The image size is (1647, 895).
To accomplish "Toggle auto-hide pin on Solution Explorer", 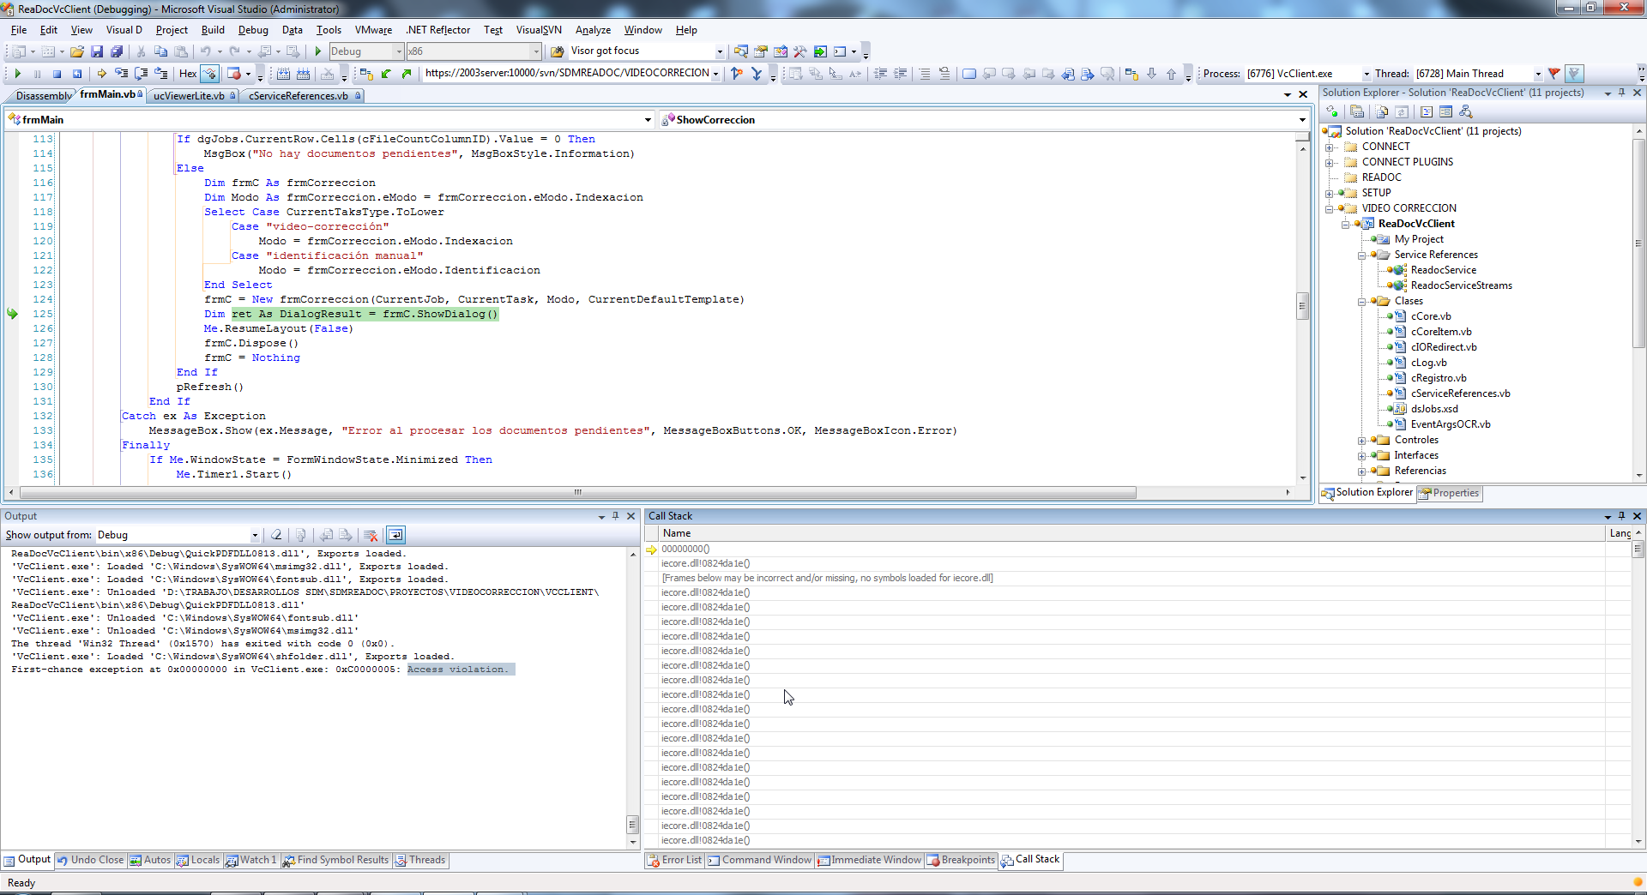I will click(1621, 93).
